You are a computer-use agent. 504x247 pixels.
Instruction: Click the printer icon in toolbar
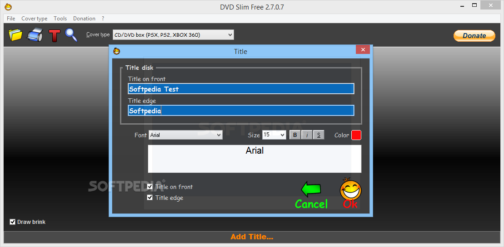(35, 34)
